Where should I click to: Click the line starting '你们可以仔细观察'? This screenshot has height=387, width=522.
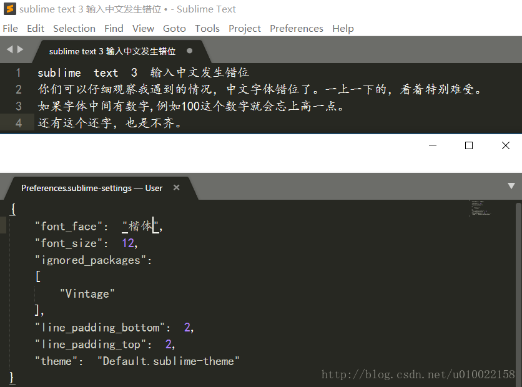260,89
